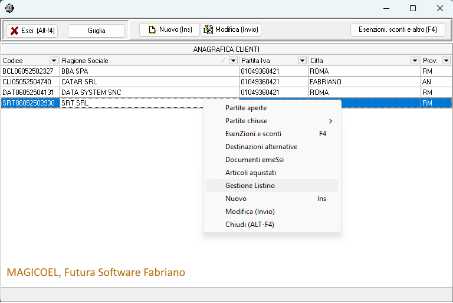Click the Modifica (Invio) toolbar button text
The image size is (453, 303).
coord(237,29)
